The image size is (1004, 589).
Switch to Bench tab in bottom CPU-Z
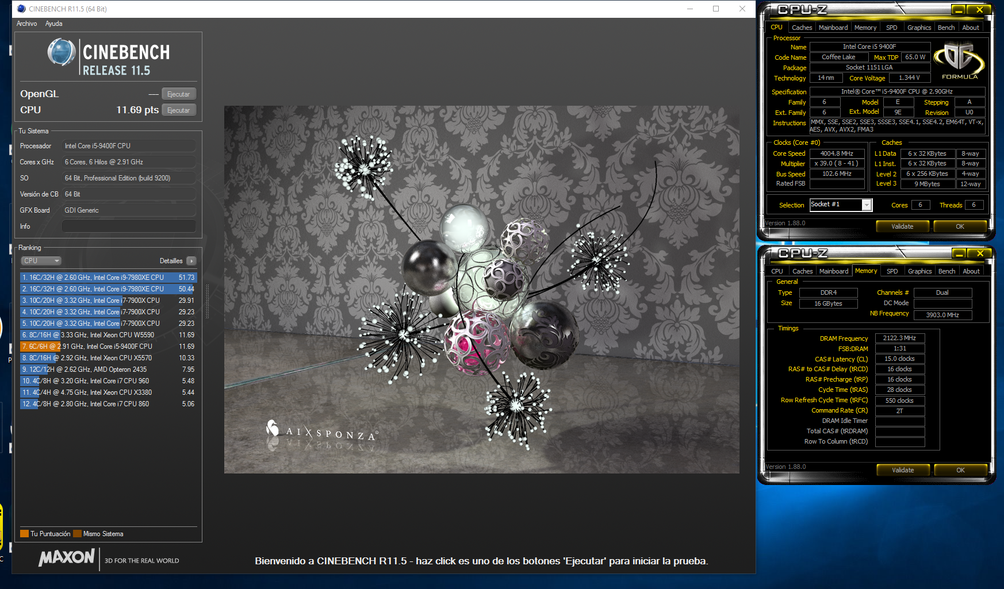(x=946, y=271)
